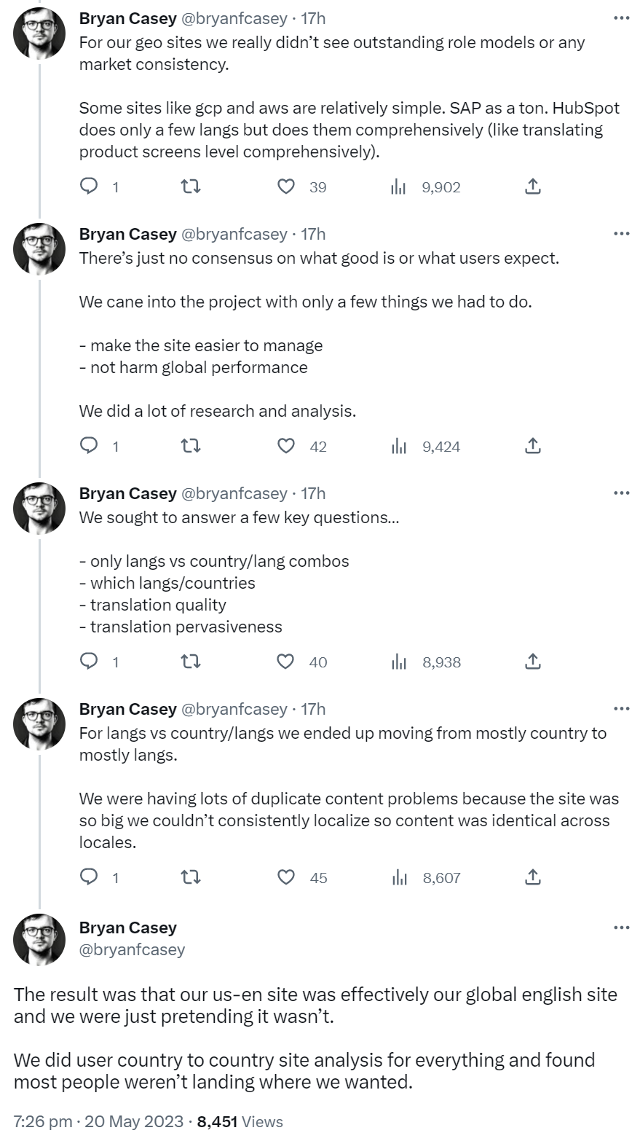Share the tweet with 8,607 views
Viewport: 640px width, 1141px height.
[533, 877]
